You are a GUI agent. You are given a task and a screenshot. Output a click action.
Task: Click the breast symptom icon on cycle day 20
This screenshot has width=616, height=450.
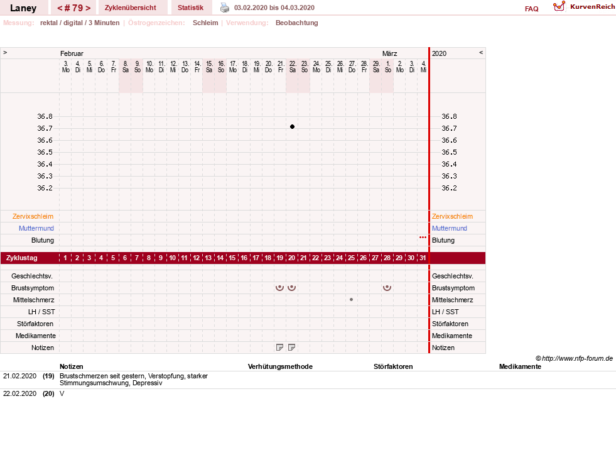[x=291, y=288]
